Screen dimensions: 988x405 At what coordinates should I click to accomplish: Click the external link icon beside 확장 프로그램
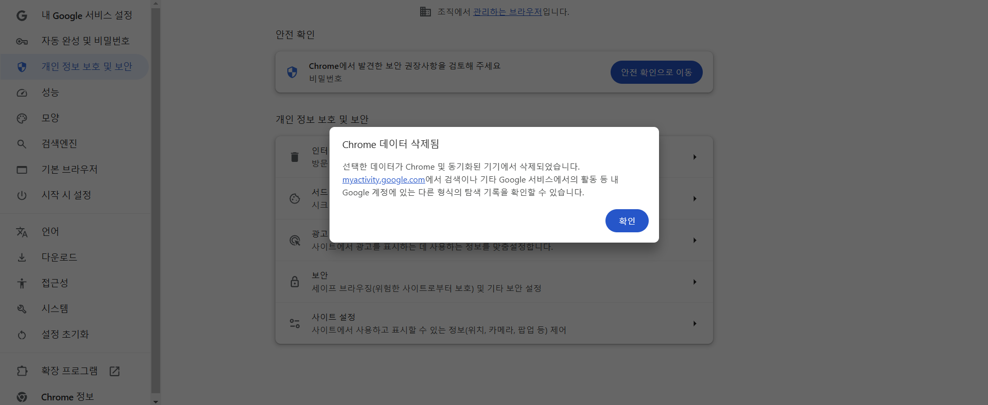coord(115,371)
